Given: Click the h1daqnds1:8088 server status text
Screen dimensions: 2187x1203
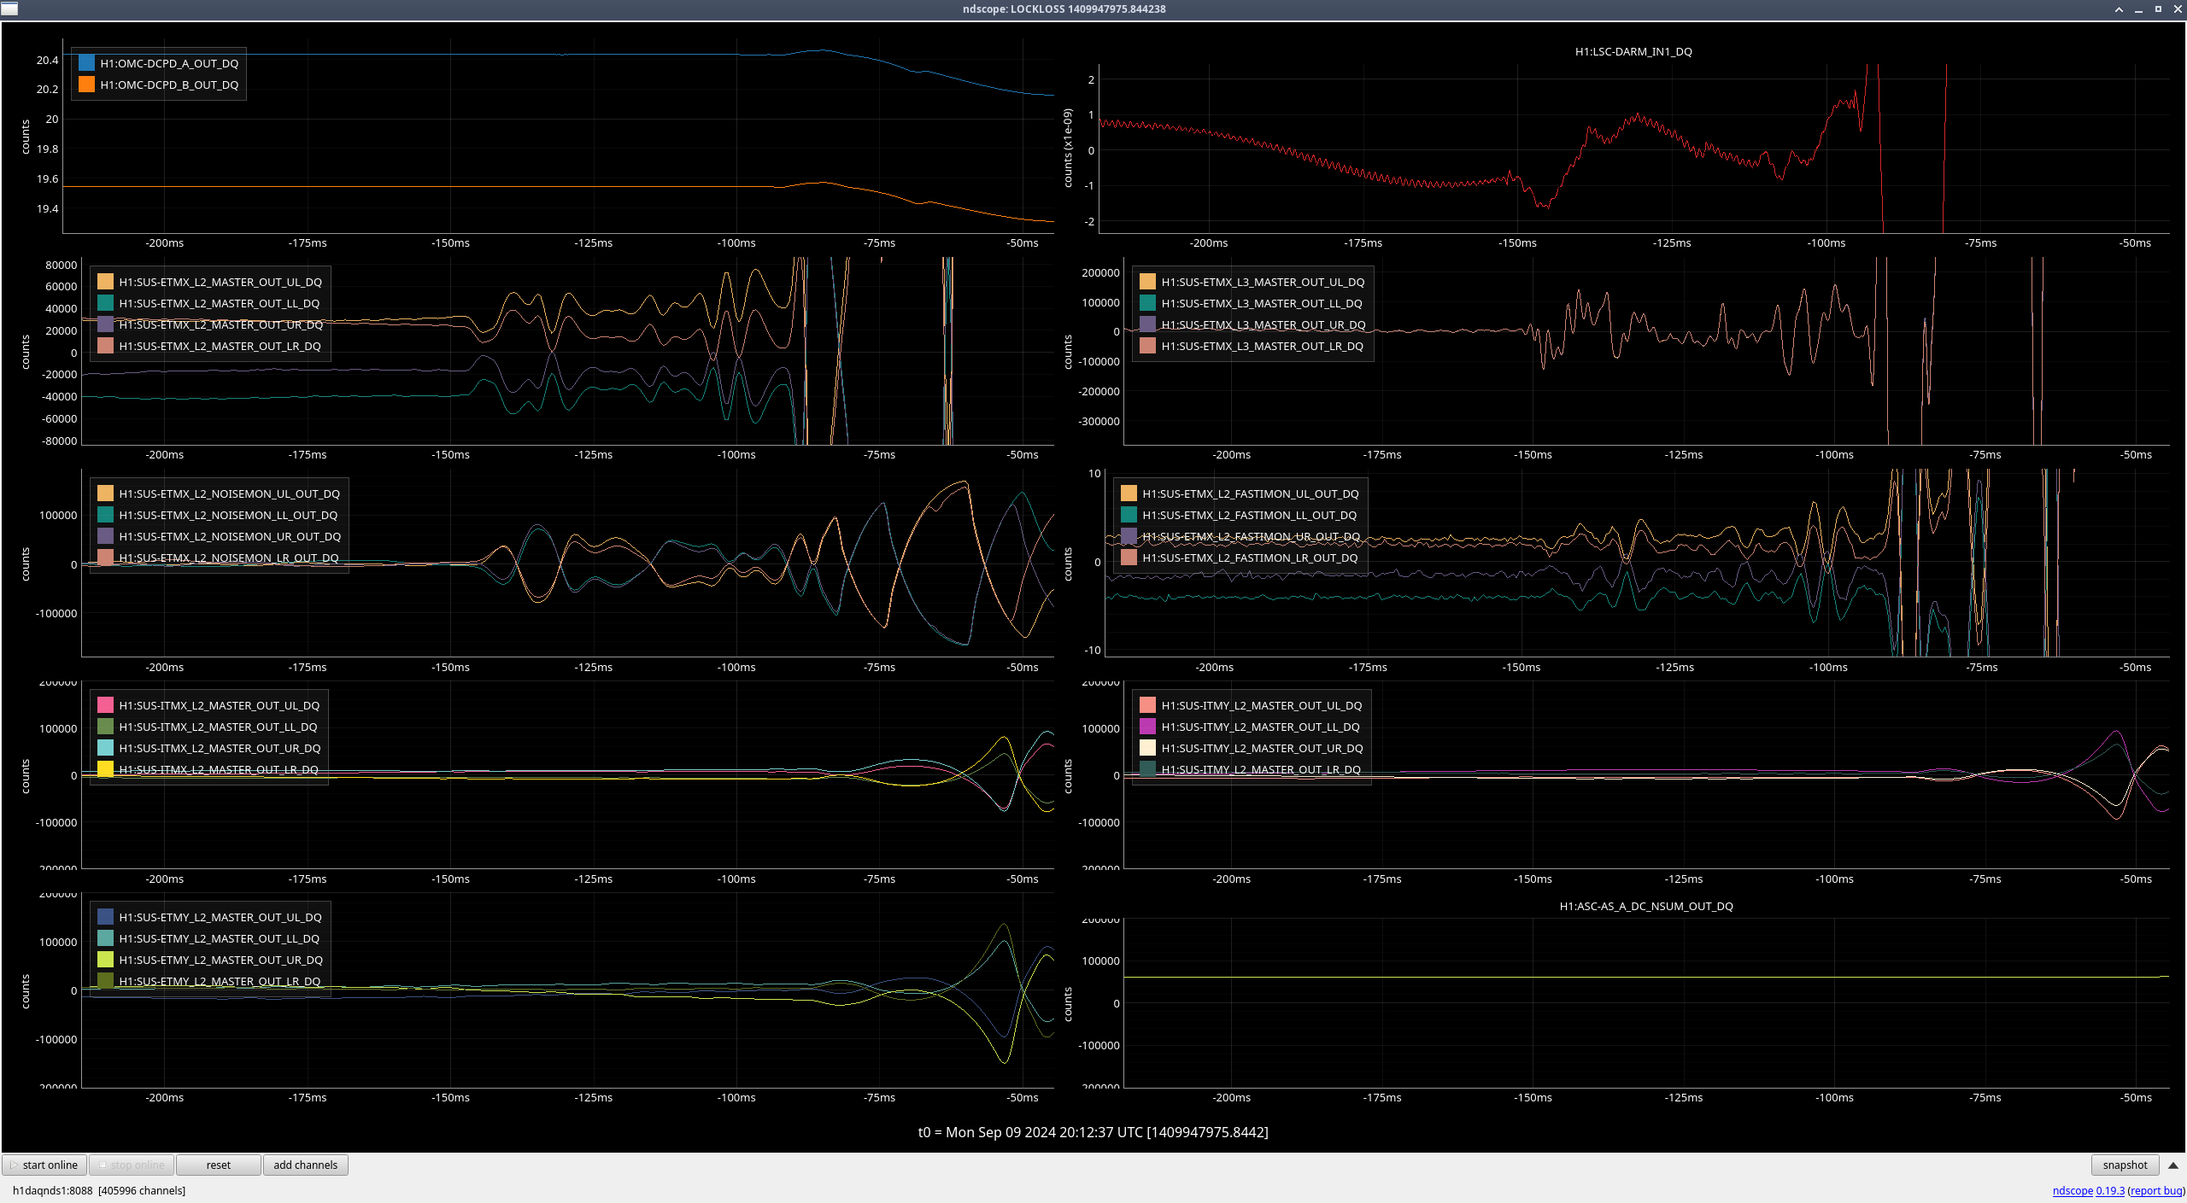Looking at the screenshot, I should [99, 1191].
